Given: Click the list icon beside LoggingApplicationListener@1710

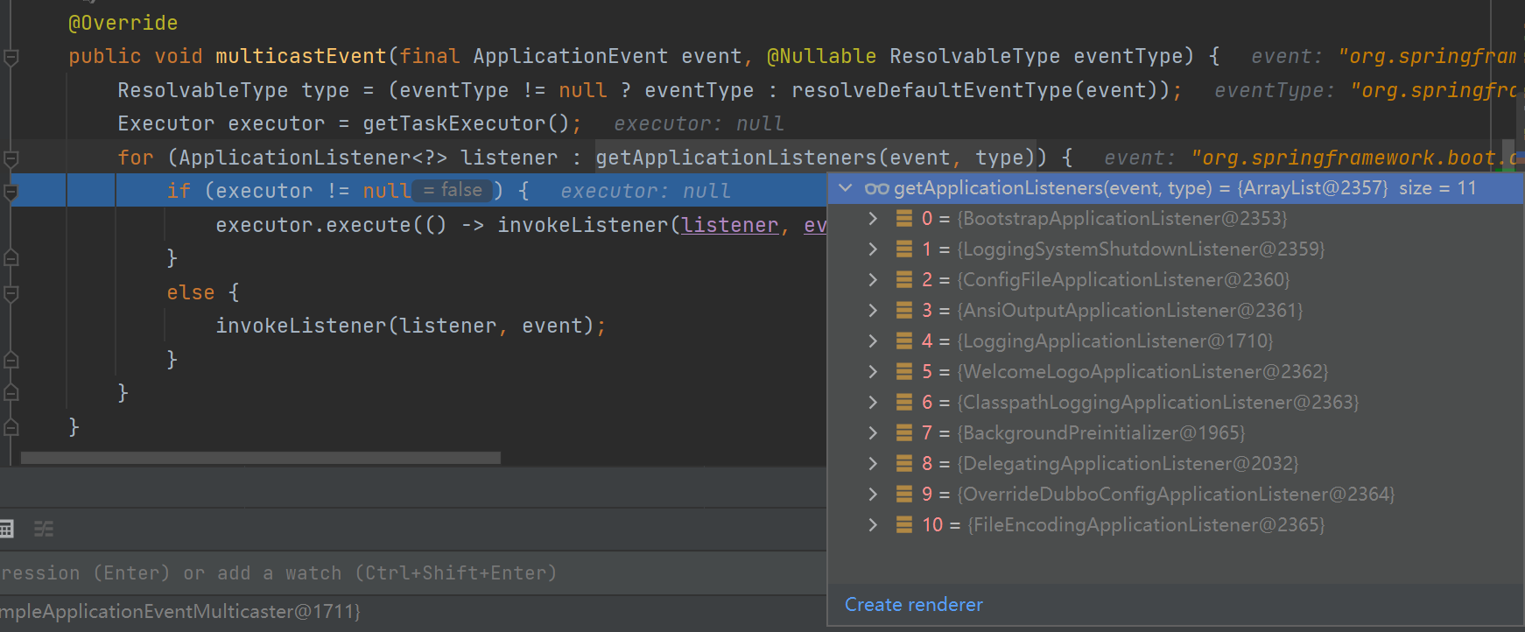Looking at the screenshot, I should [x=904, y=341].
